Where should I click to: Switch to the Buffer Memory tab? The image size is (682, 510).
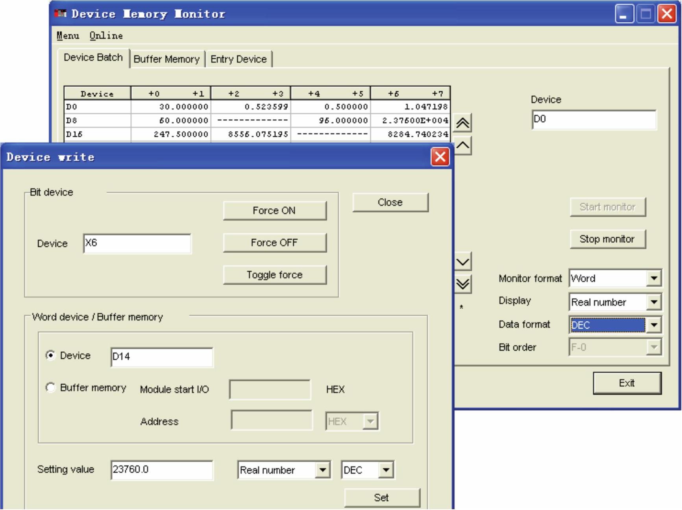point(166,59)
